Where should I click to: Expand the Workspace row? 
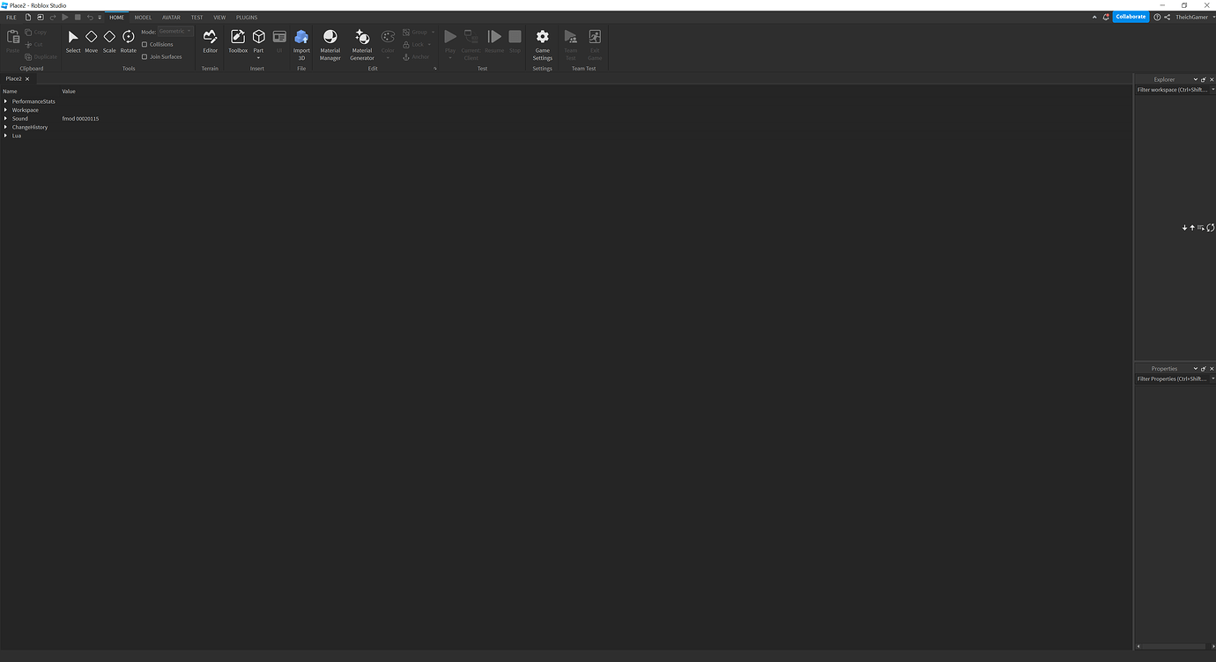5,110
